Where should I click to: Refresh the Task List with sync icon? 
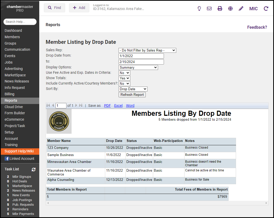34,169
